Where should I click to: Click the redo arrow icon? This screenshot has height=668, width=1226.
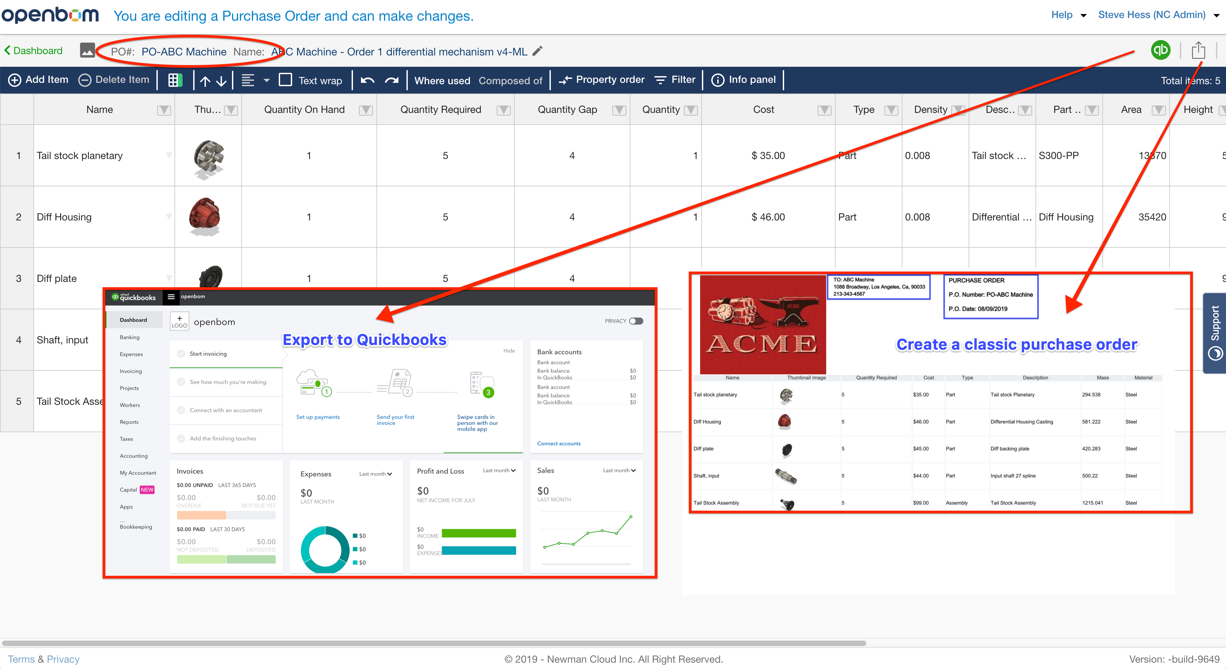point(392,80)
